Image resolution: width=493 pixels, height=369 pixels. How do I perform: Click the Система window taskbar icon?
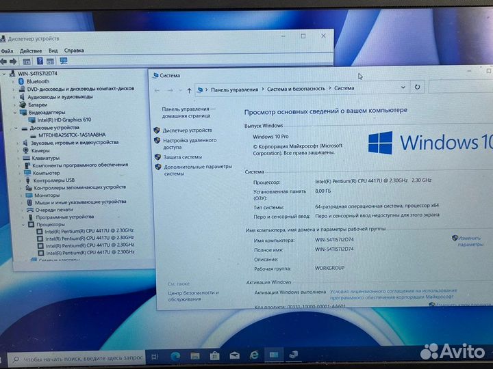(274, 355)
